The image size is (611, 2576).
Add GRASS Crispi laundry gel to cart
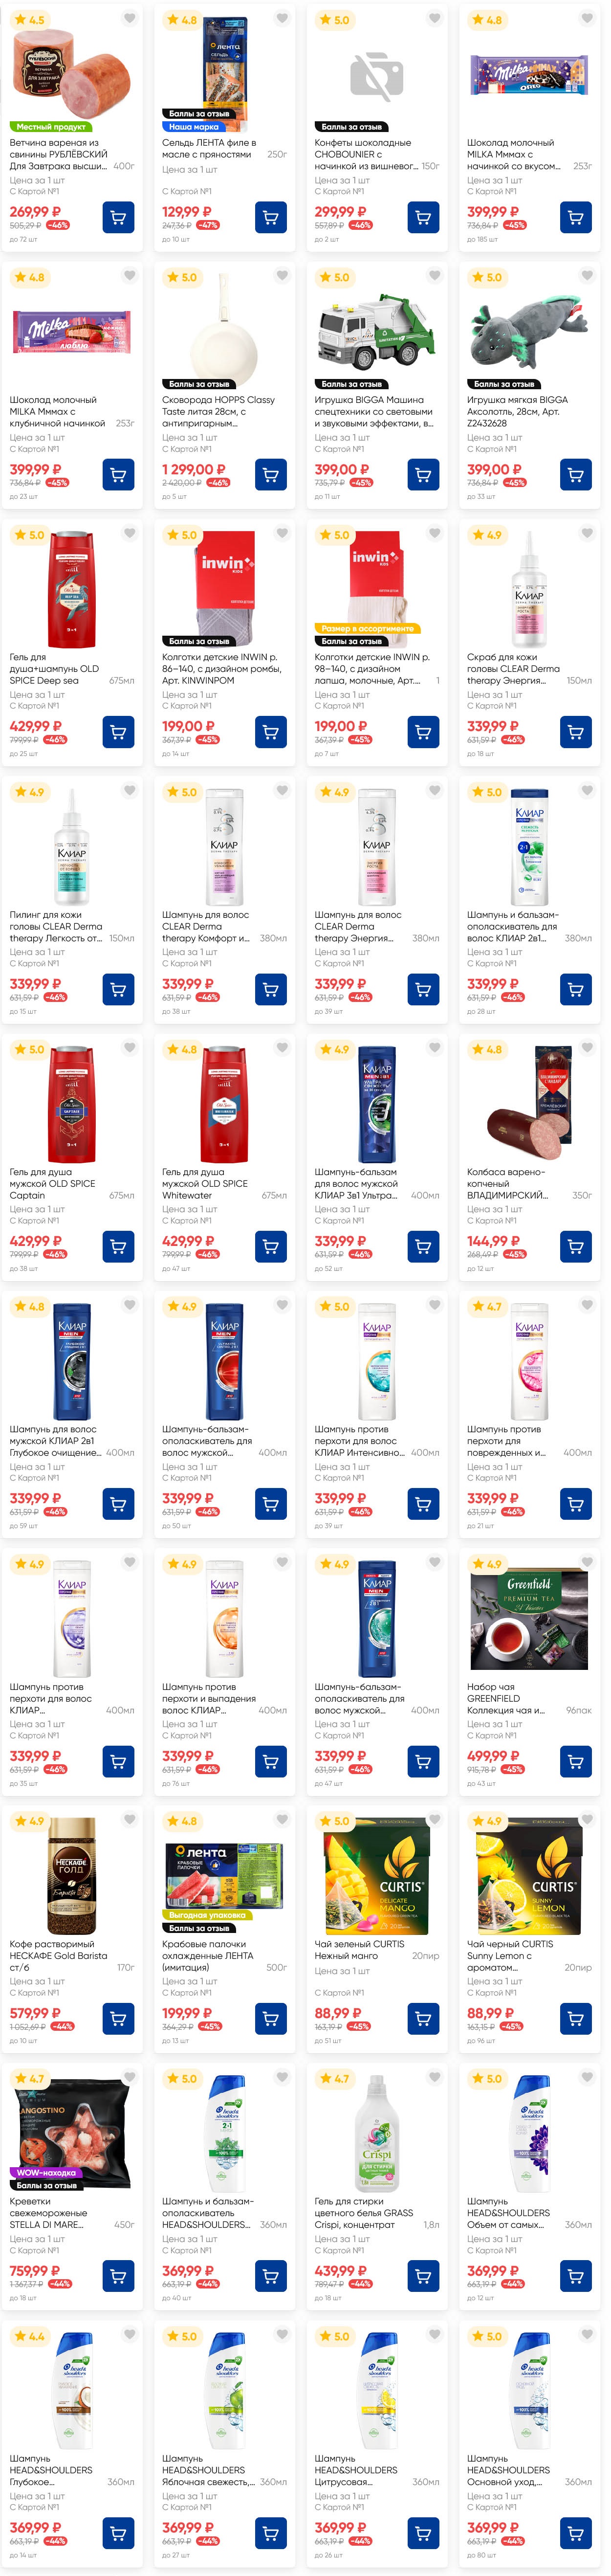coord(423,2275)
